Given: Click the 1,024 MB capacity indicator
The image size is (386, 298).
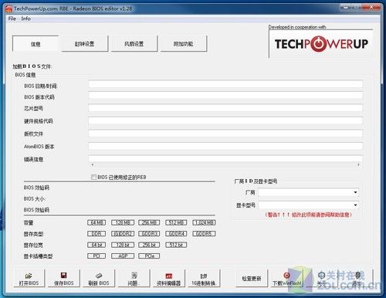Looking at the screenshot, I should pyautogui.click(x=204, y=222).
